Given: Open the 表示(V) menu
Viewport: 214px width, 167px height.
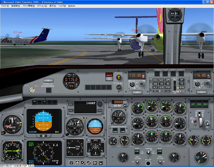Looking at the screenshot, I should coord(53,6).
